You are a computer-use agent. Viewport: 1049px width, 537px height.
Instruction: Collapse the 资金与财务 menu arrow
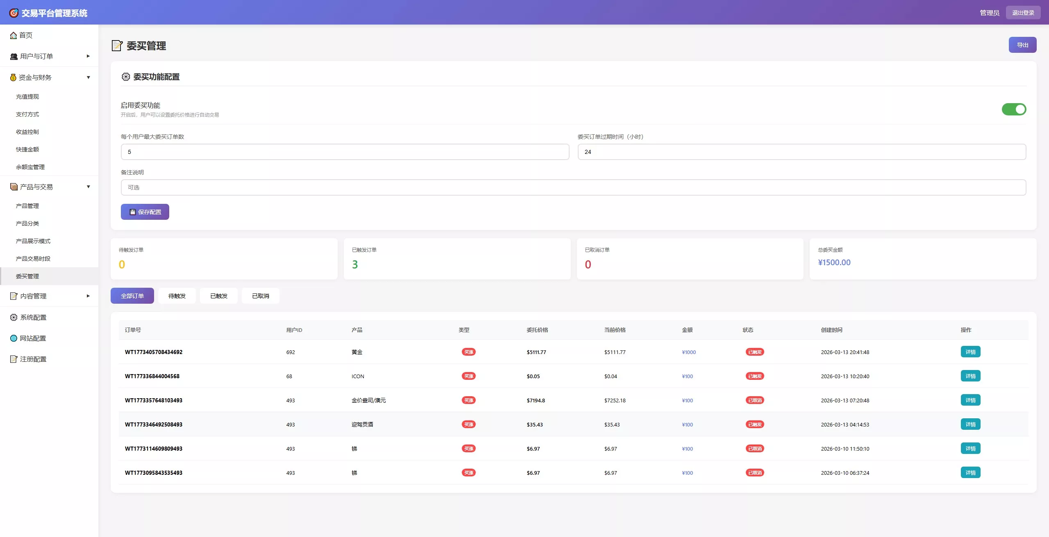point(88,77)
